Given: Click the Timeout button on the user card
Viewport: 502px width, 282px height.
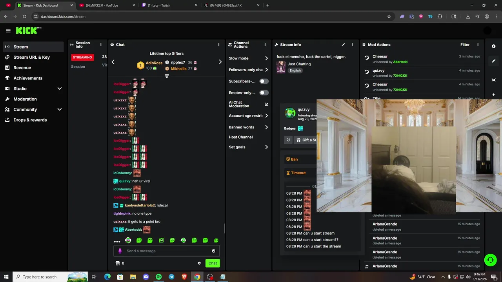Looking at the screenshot, I should click(x=300, y=173).
